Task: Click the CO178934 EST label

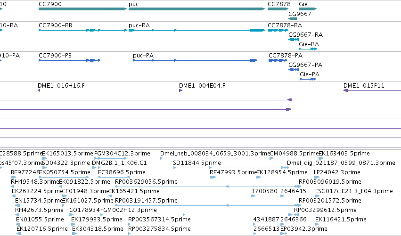Action: (x=85, y=210)
